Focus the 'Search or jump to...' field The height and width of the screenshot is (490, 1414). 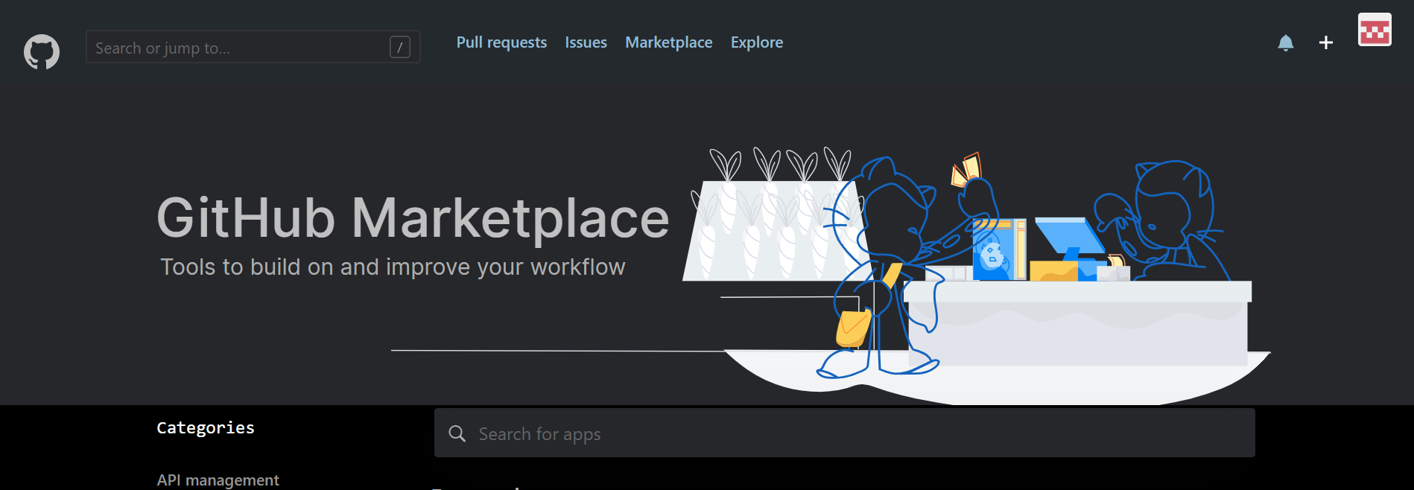pos(253,47)
